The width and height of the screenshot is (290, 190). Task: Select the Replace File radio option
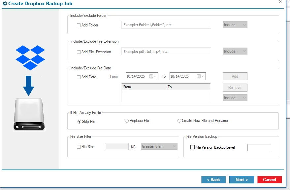tap(127, 121)
